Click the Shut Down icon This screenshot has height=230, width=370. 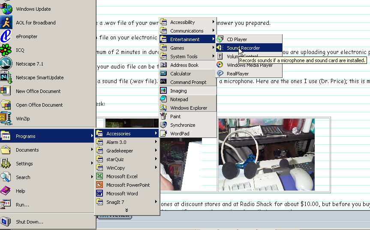coord(6,221)
